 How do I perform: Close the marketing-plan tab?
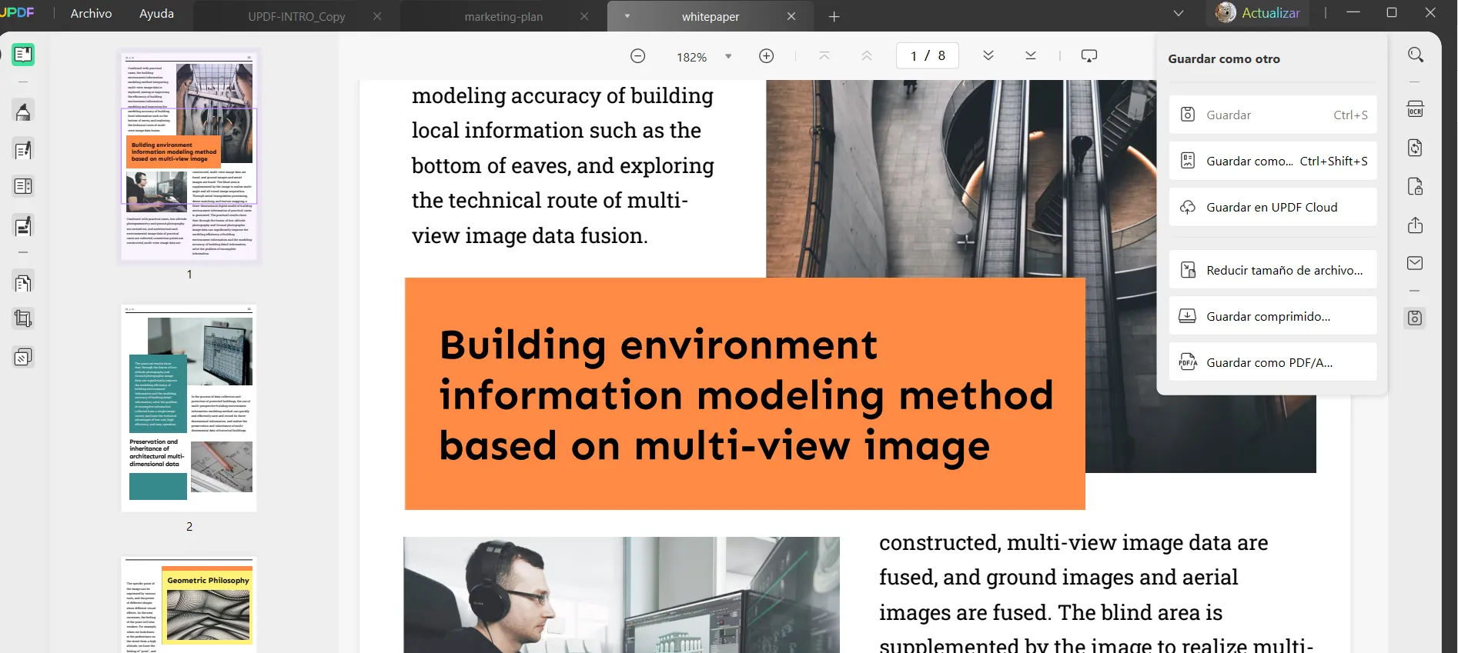(x=584, y=16)
